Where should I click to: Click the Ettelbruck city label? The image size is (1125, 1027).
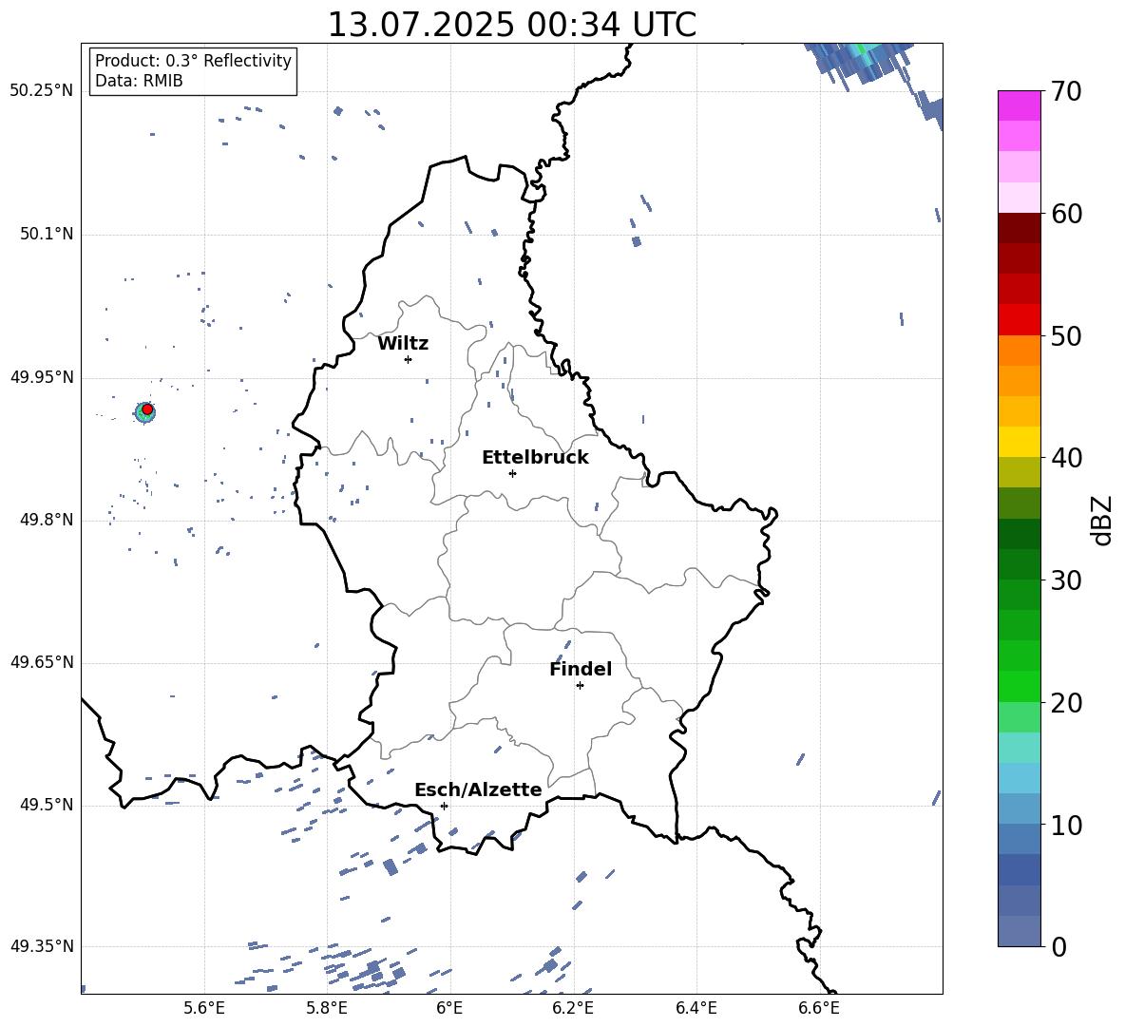tap(535, 458)
